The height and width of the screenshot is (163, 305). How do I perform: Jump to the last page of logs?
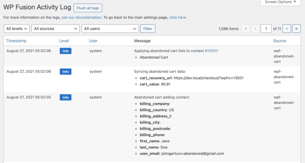tap(296, 29)
